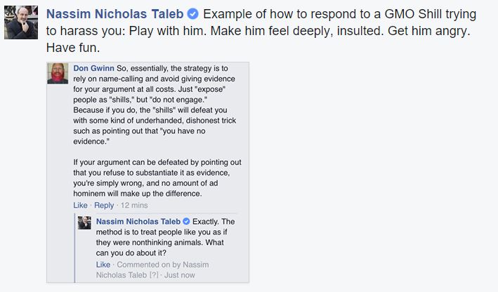Click Taleb's small avatar in the reply
Screen dimensions: 498x292
[84, 222]
